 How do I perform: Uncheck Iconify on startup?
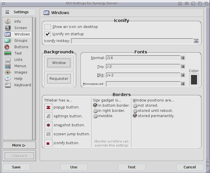pos(48,34)
